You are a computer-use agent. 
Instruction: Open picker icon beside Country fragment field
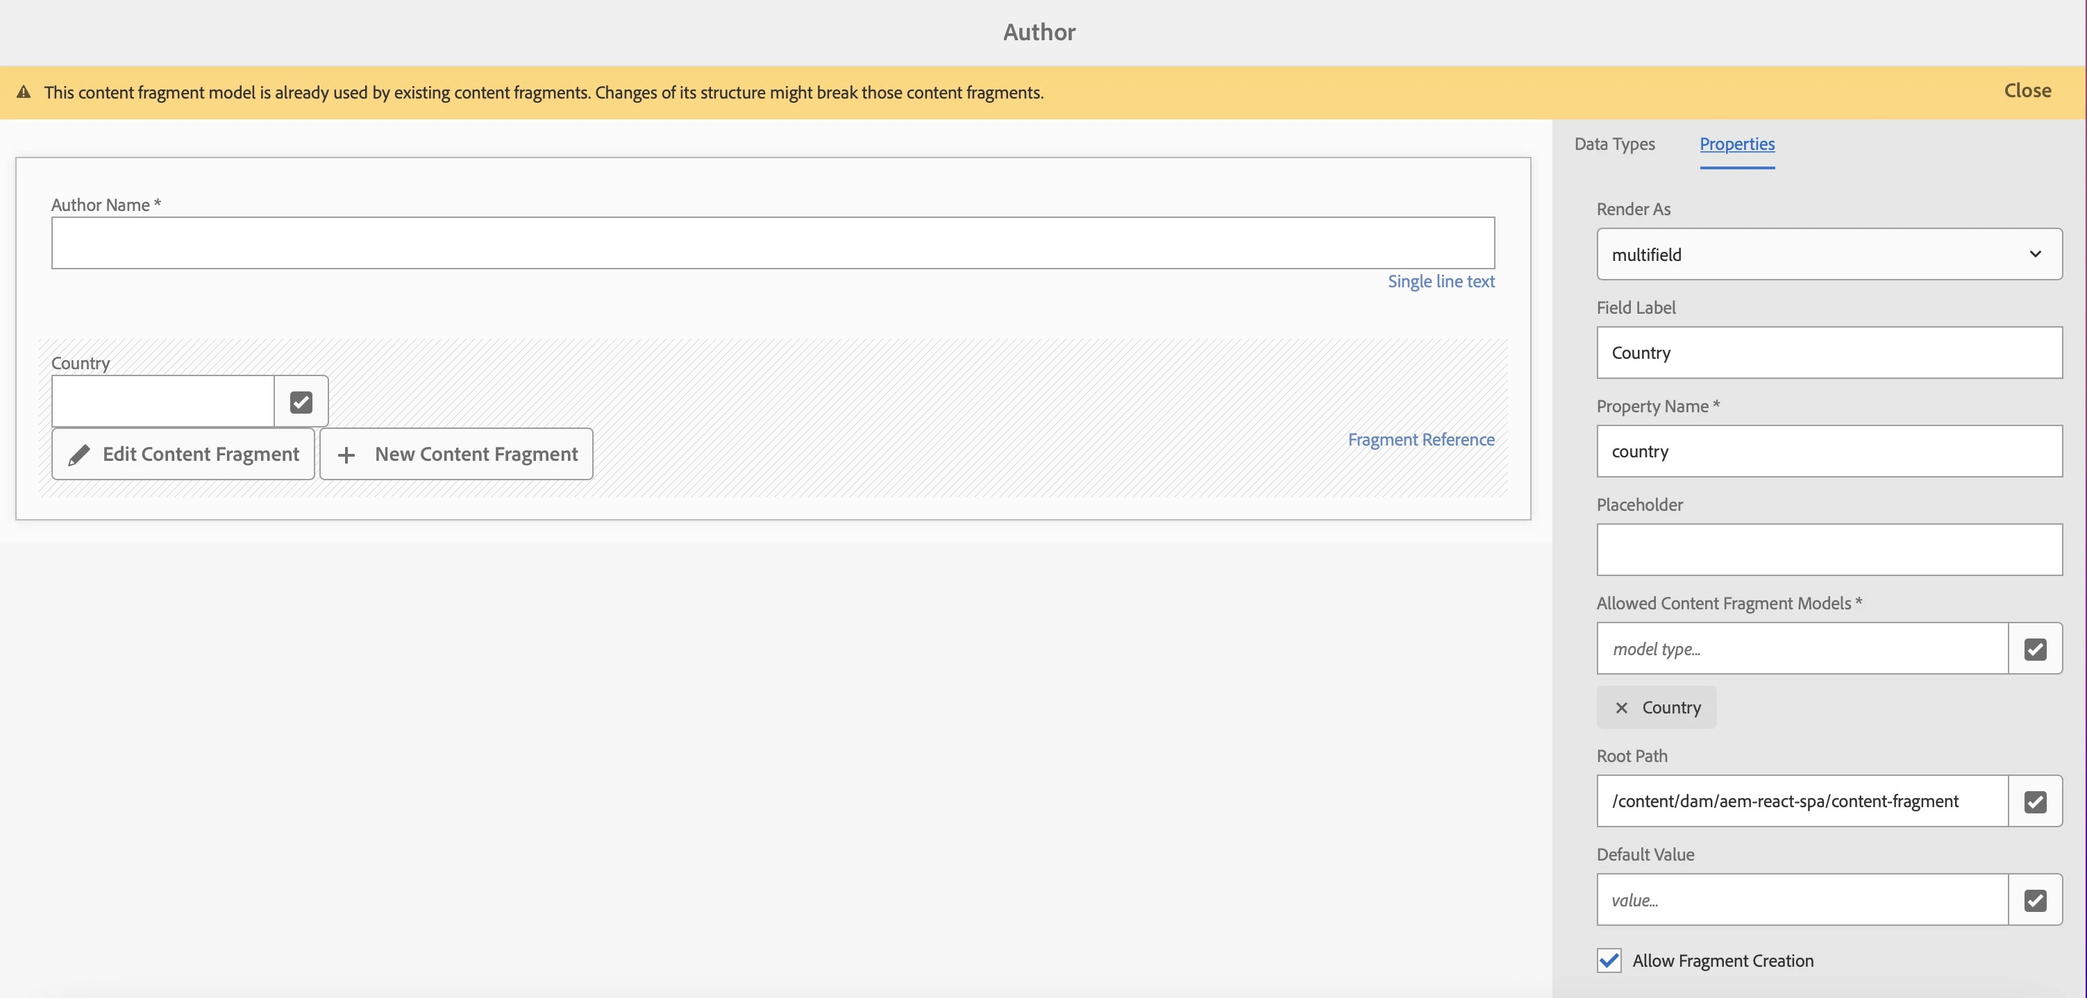[x=301, y=402]
